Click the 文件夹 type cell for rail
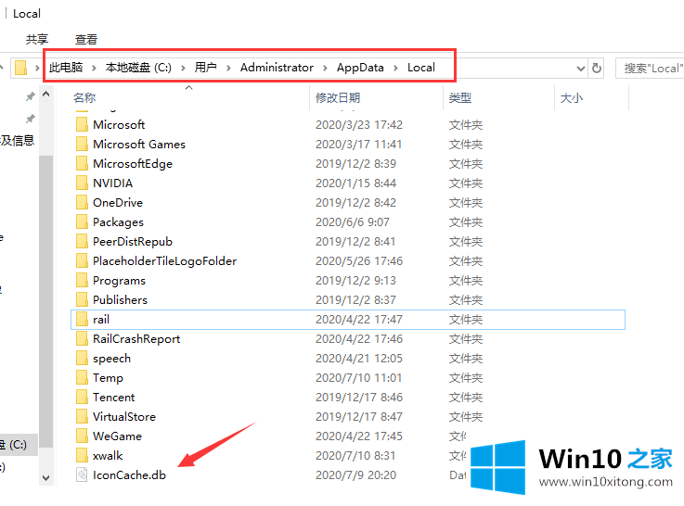 466,319
